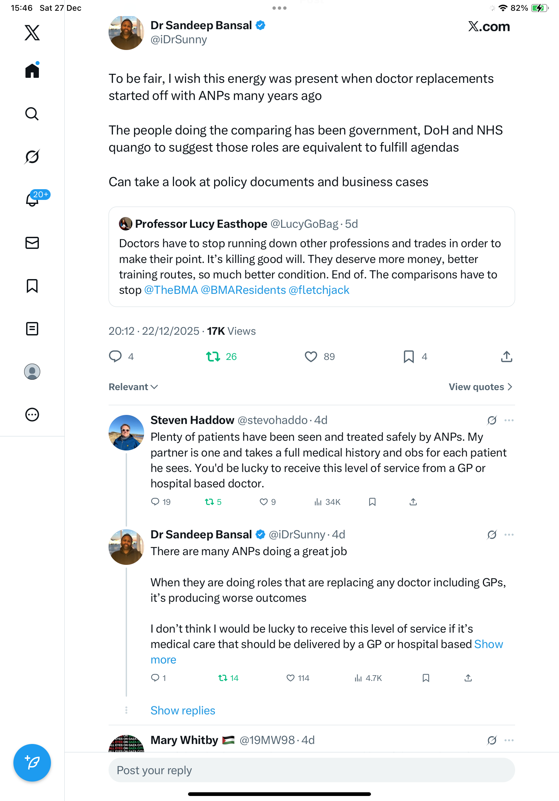Open the More circle menu in sidebar
The height and width of the screenshot is (801, 559).
click(32, 415)
